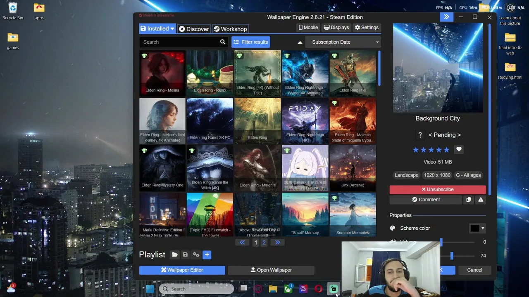Click Learn about this picture desktop icon
Viewport: 529px width, 297px height.
pyautogui.click(x=510, y=14)
